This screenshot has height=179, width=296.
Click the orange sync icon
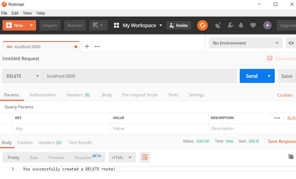[x=202, y=25]
